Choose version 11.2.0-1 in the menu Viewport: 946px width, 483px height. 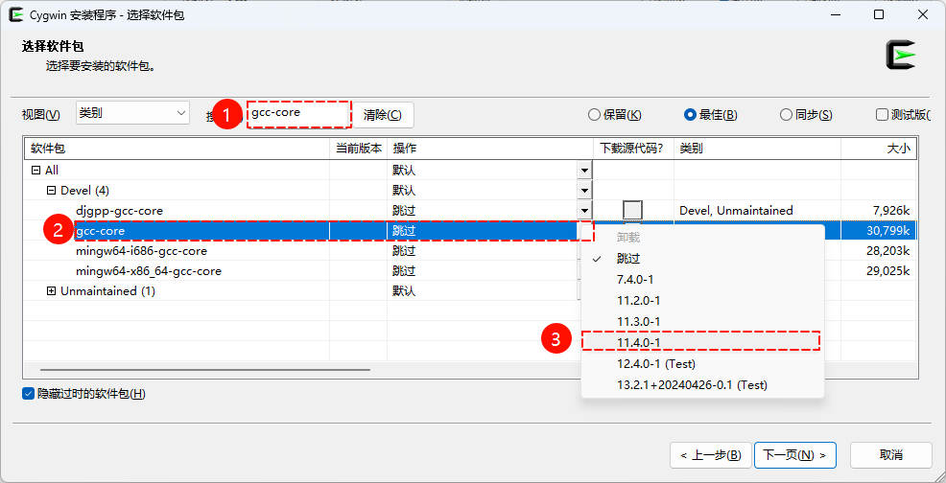point(702,301)
